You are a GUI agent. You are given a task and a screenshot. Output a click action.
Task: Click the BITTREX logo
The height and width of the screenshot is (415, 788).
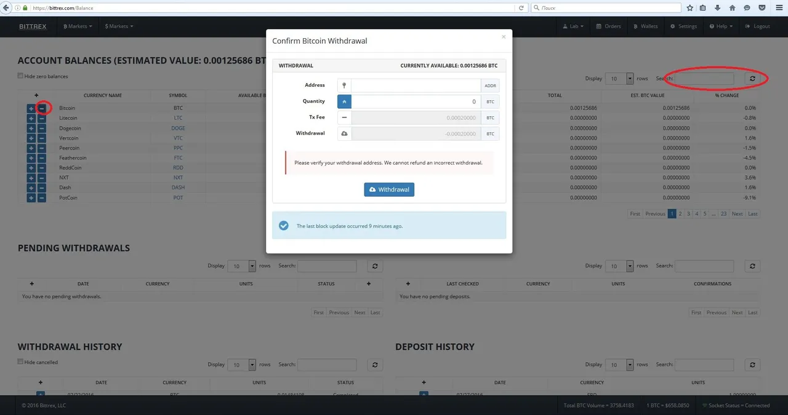(32, 26)
